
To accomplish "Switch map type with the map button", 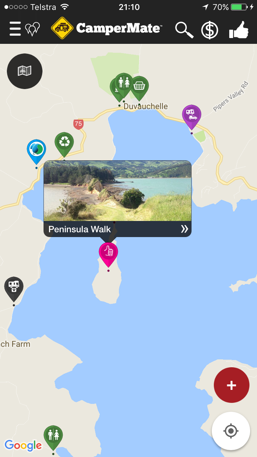I will pyautogui.click(x=25, y=71).
